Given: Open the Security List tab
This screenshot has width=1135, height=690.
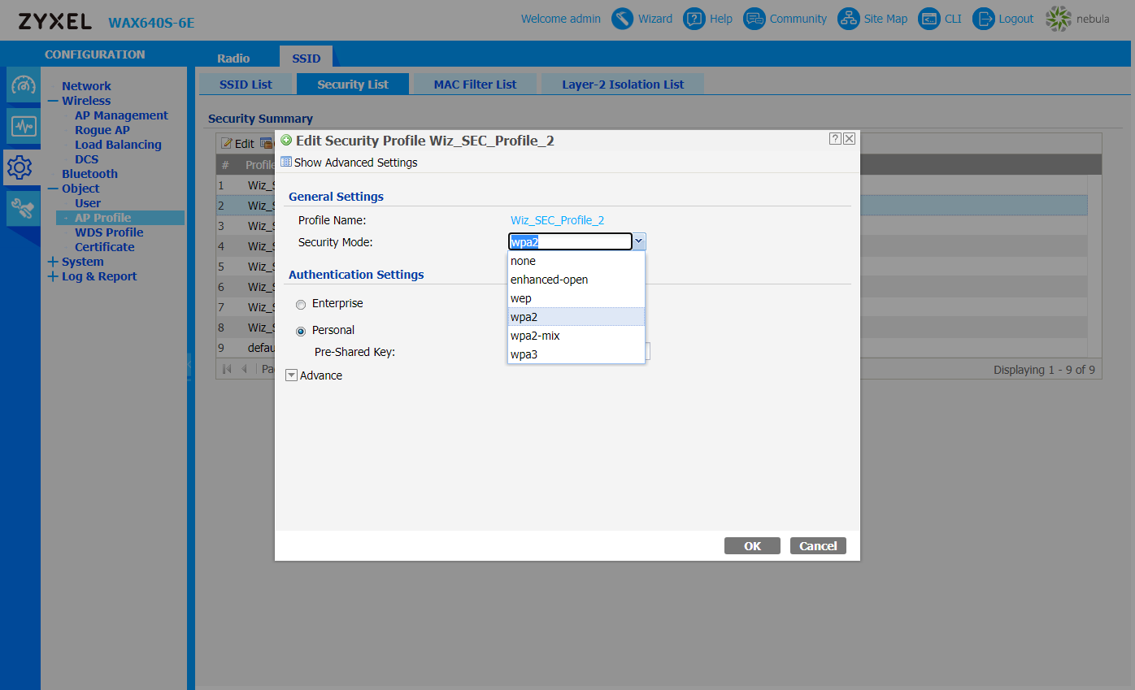Looking at the screenshot, I should [353, 84].
